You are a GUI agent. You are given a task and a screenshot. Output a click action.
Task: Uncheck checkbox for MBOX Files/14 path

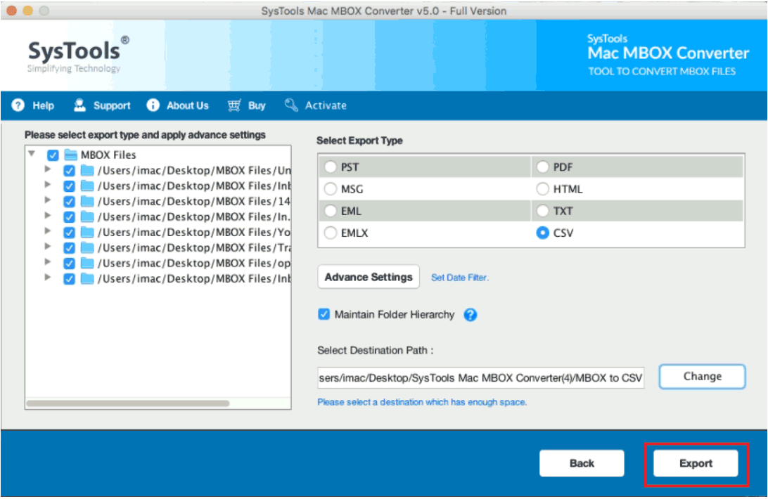coord(69,202)
